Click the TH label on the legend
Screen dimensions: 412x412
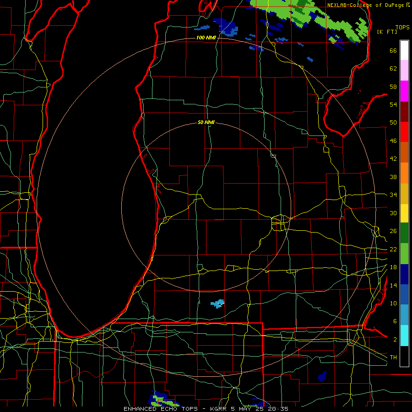(x=393, y=358)
